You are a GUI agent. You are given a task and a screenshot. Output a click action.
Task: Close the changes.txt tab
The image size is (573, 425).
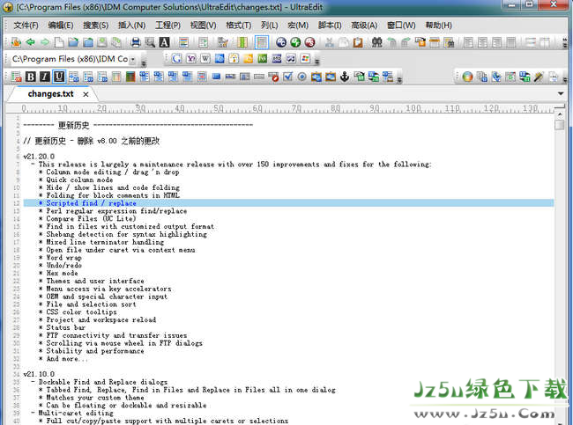click(x=86, y=94)
